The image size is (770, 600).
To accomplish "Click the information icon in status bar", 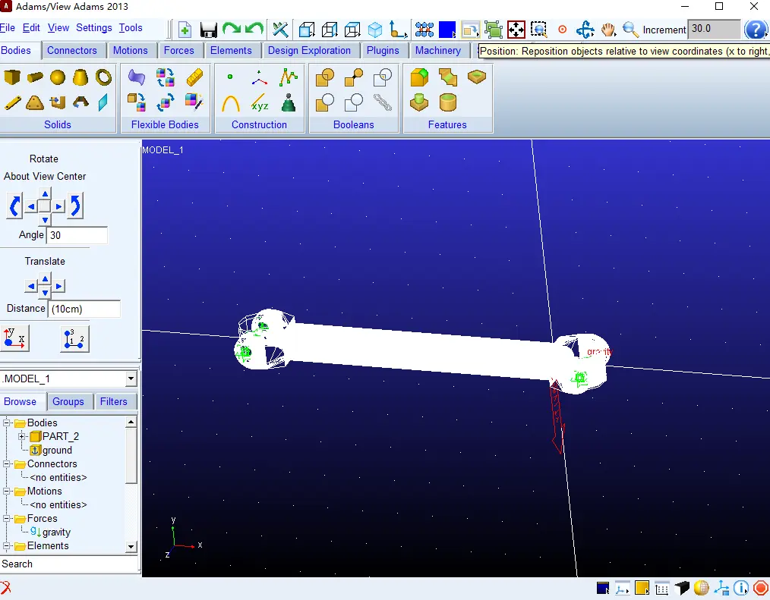I will pos(740,588).
